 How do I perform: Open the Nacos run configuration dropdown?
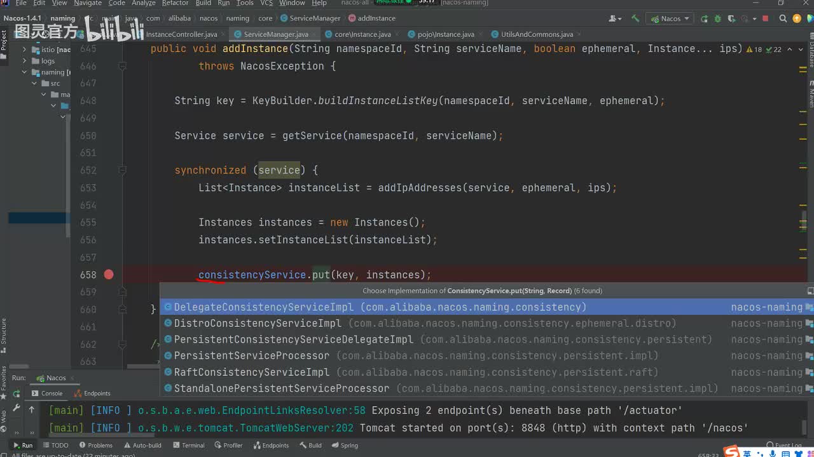669,18
